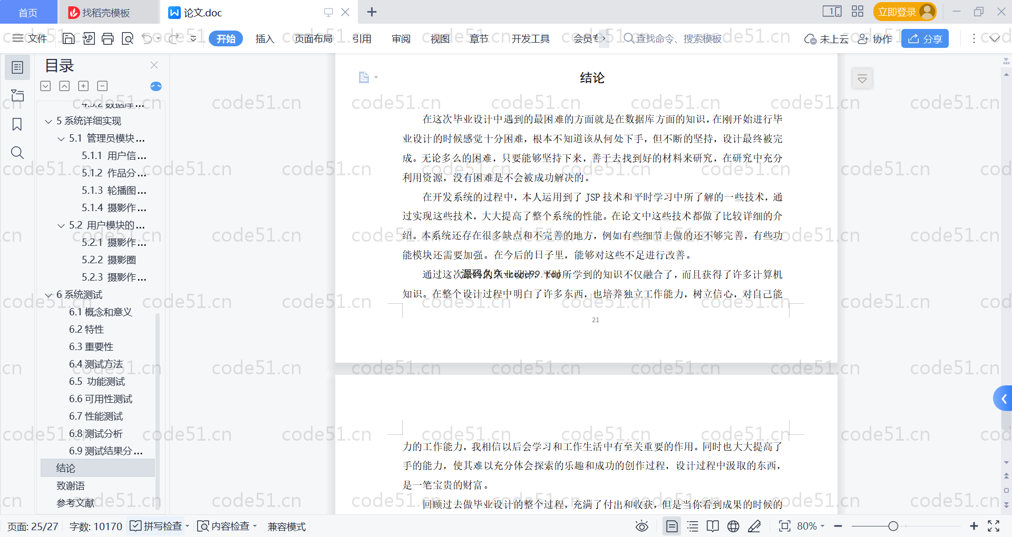This screenshot has width=1012, height=537.
Task: Go to 首页 home tab
Action: 28,12
